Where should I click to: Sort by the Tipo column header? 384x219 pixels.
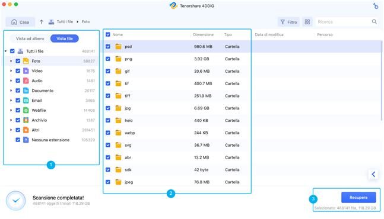[x=228, y=35]
